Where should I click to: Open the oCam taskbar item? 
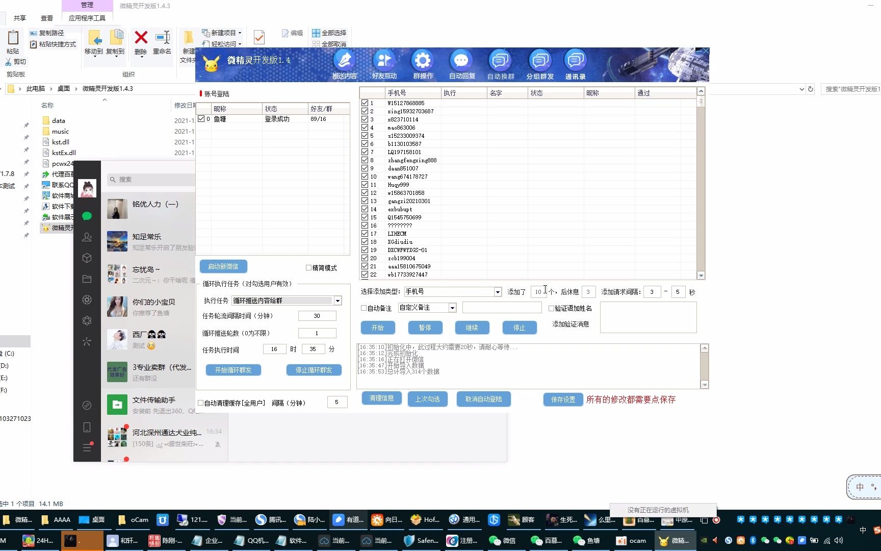tap(134, 520)
